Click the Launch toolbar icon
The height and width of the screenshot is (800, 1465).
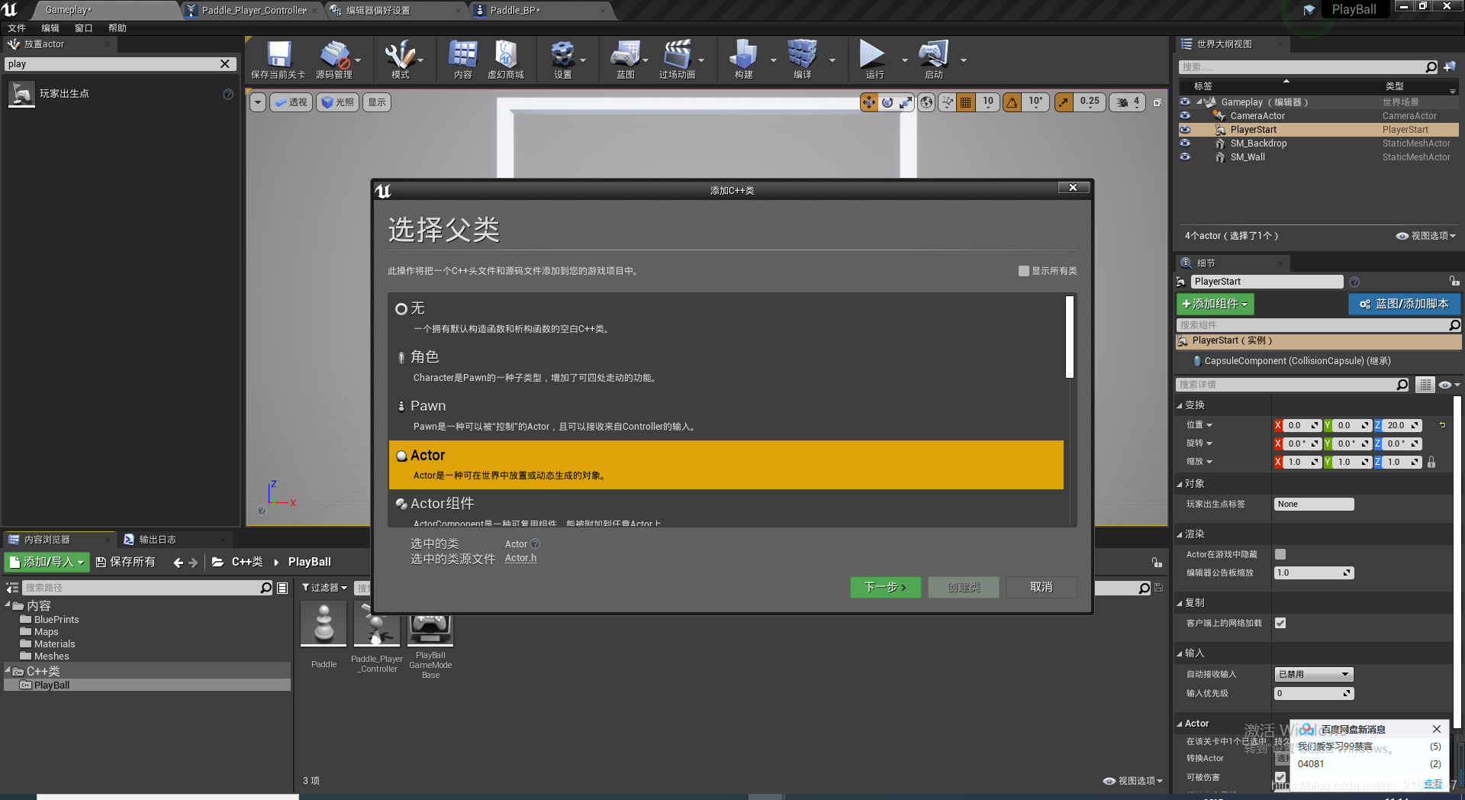pyautogui.click(x=933, y=56)
